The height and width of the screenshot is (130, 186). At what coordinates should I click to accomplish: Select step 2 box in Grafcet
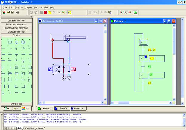pos(144,75)
